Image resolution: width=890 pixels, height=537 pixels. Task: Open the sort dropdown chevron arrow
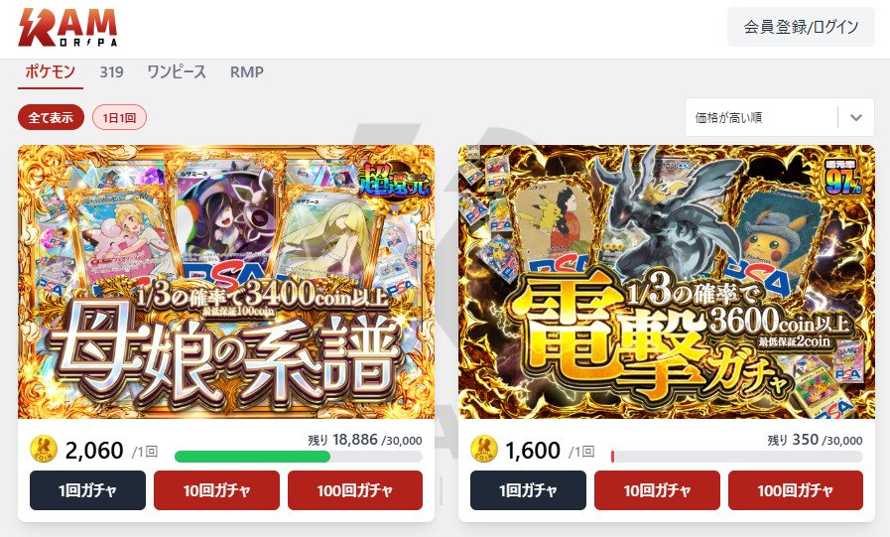coord(856,117)
